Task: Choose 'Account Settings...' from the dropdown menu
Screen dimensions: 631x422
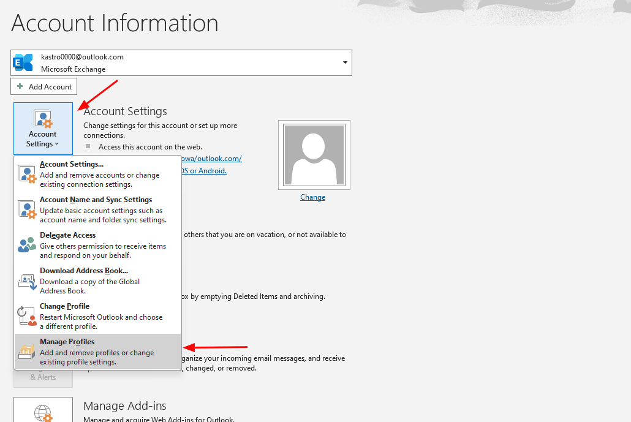Action: pos(72,164)
